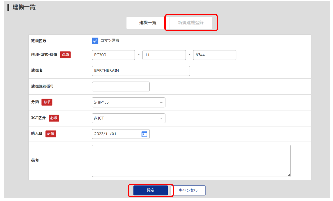The width and height of the screenshot is (333, 201).
Task: Expand the 分類 ショベル dropdown
Action: click(129, 102)
